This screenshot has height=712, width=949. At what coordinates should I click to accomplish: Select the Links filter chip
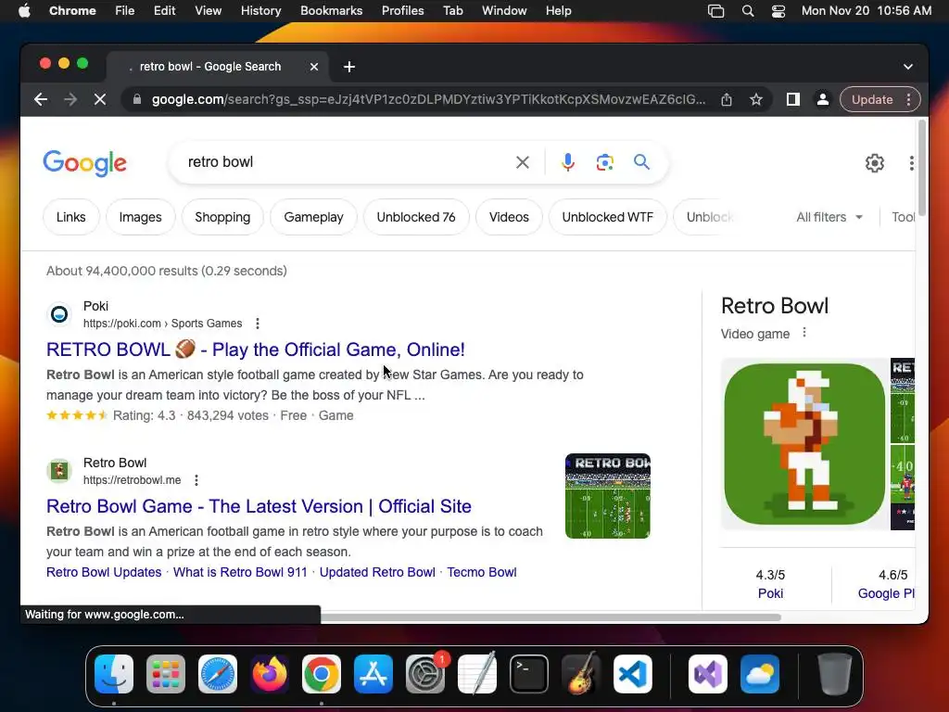pyautogui.click(x=70, y=217)
